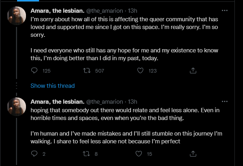
Task: Reply to the second tweet with 2 replies
Action: coord(34,154)
